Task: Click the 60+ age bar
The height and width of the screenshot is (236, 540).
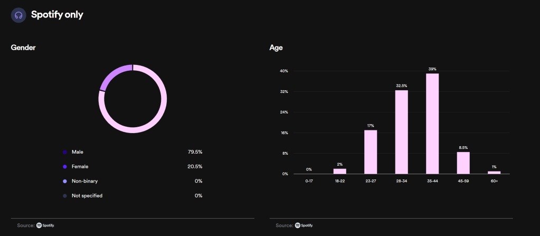Action: coord(494,172)
